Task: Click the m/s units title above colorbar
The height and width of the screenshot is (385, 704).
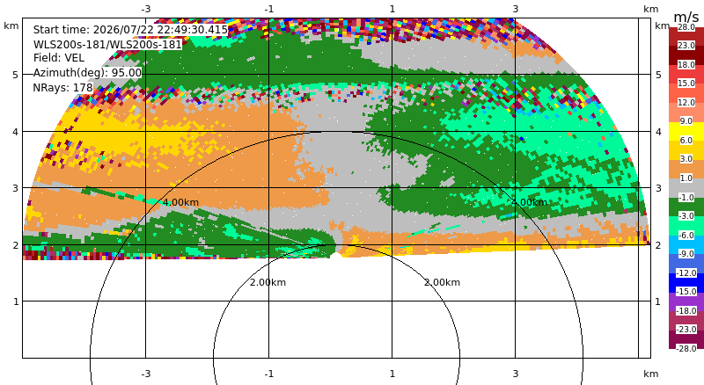Action: [686, 17]
